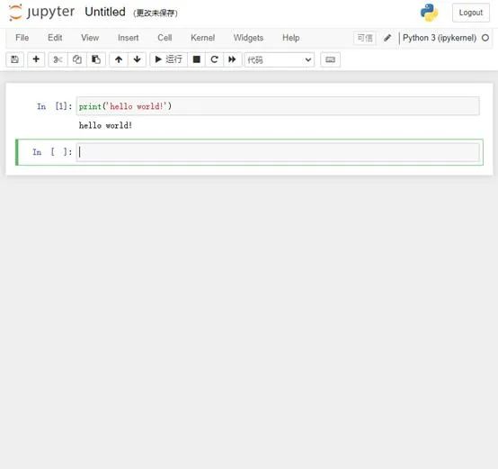Click the Run cell button

coord(168,59)
